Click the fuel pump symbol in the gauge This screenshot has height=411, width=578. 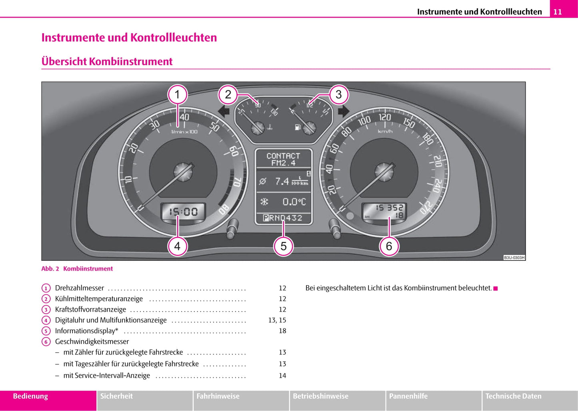(x=297, y=128)
